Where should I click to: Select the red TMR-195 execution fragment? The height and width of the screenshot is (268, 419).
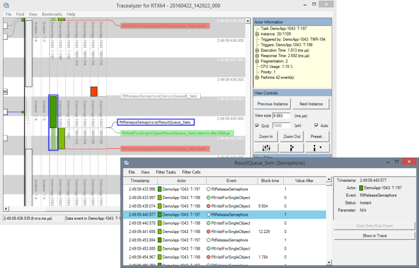[x=94, y=91]
